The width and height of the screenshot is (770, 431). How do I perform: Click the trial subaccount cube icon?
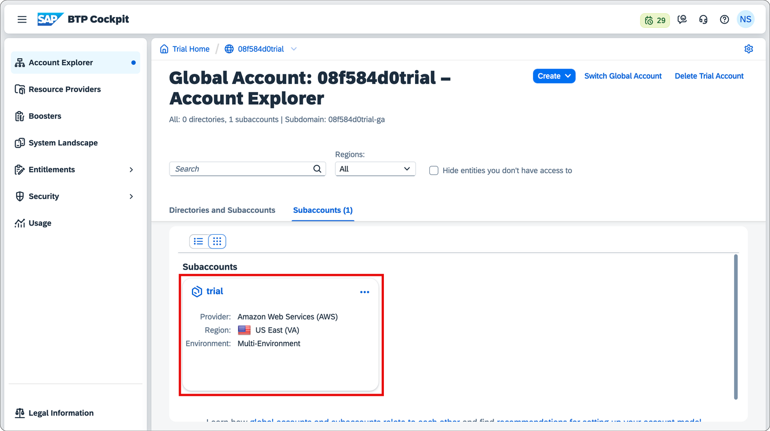197,291
